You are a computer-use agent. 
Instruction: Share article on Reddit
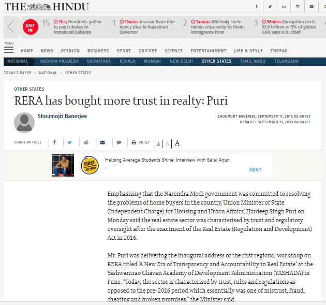[x=86, y=142]
